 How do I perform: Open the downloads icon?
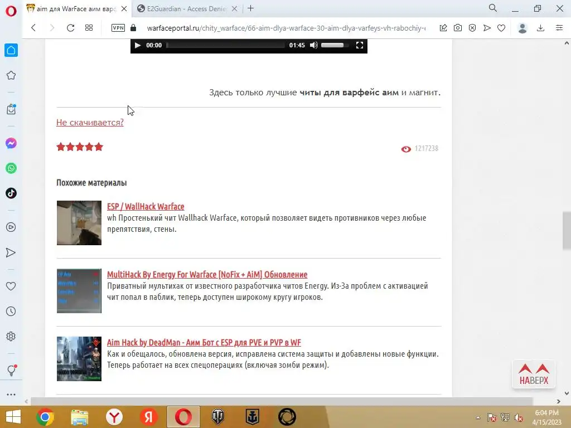pos(541,28)
